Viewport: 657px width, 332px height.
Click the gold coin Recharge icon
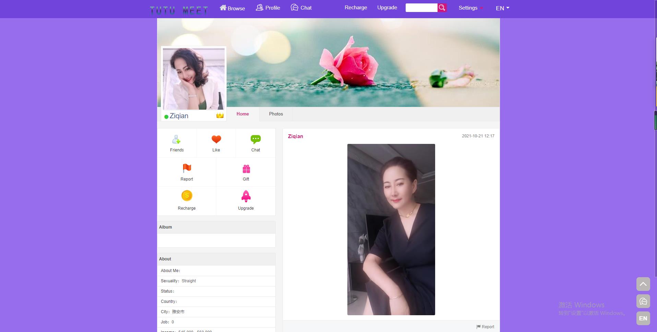[187, 196]
